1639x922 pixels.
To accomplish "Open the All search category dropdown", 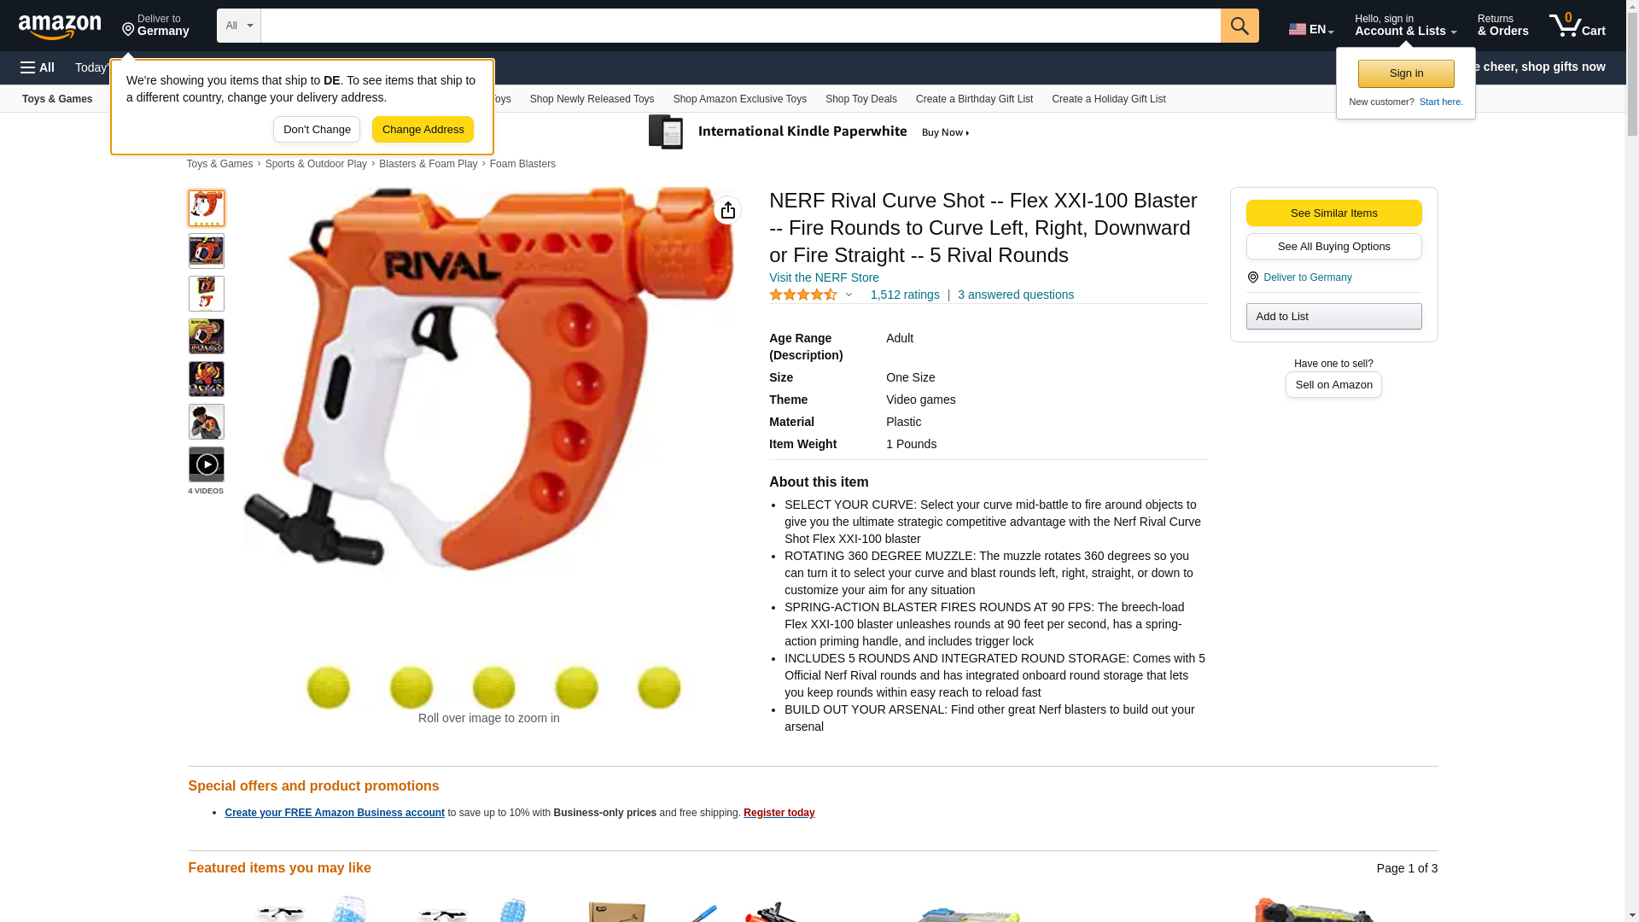I will click(x=239, y=26).
